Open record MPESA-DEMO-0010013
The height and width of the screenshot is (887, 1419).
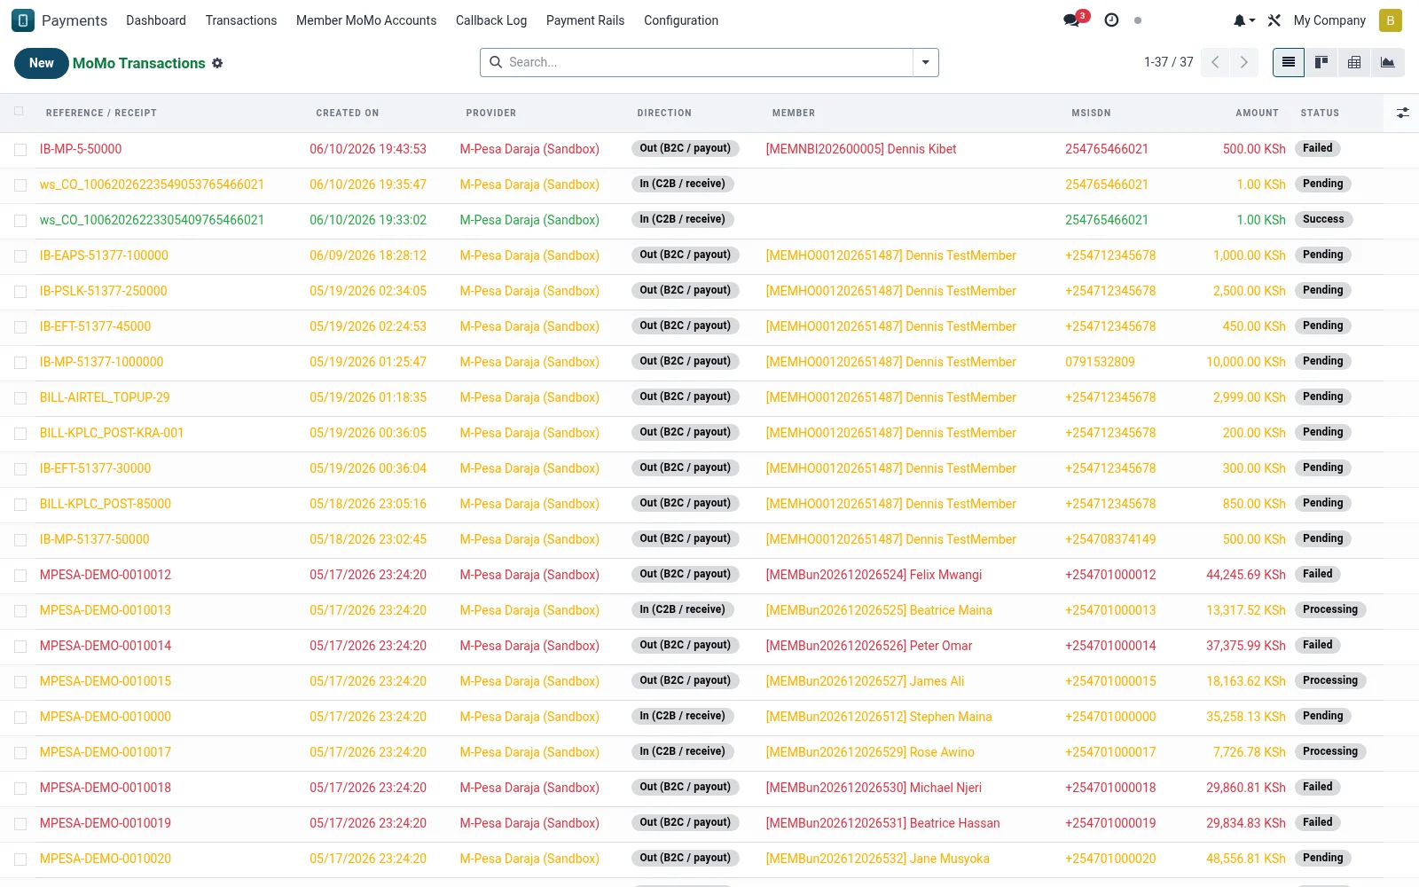106,610
